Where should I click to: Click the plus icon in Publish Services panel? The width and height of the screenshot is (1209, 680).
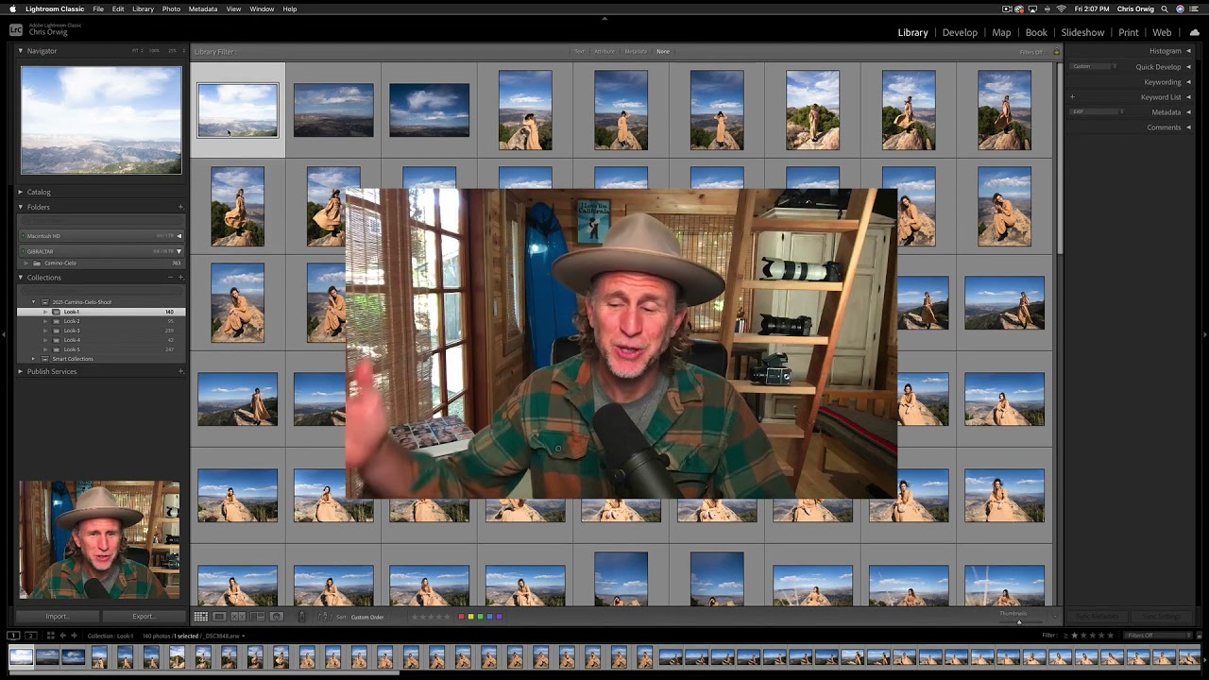point(180,371)
